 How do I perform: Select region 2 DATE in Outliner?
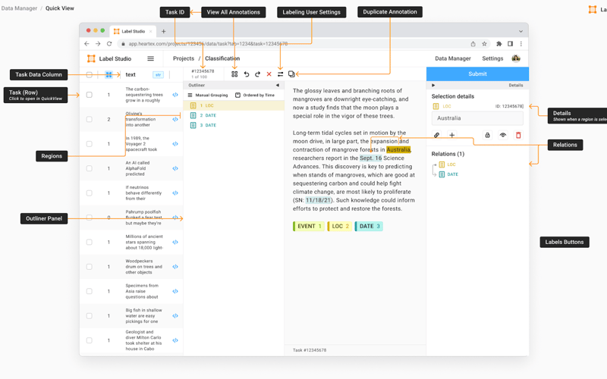[x=234, y=115]
